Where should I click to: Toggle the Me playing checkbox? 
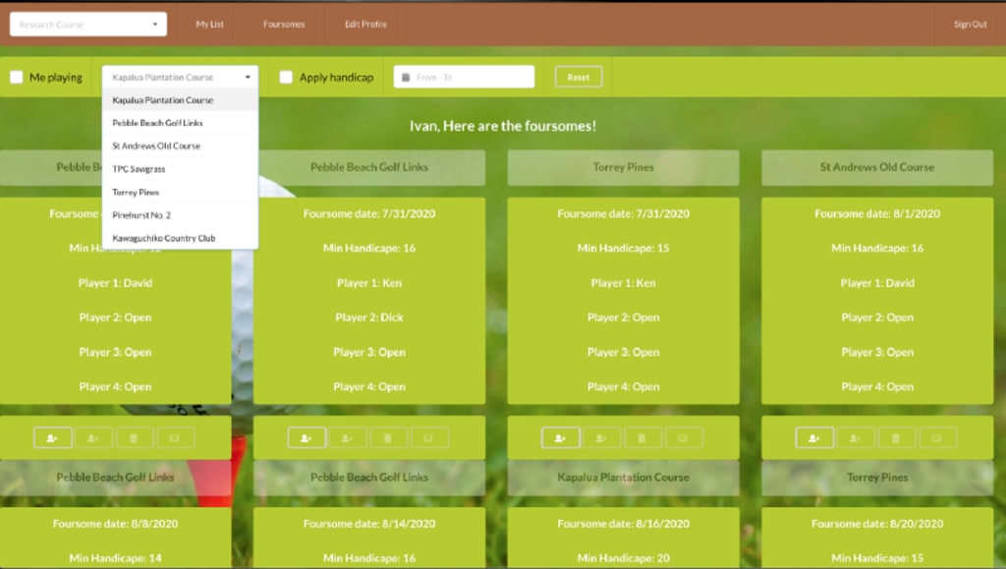click(x=17, y=77)
